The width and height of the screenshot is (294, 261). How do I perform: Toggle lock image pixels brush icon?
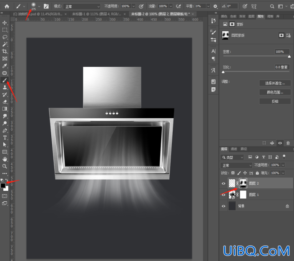(239, 173)
